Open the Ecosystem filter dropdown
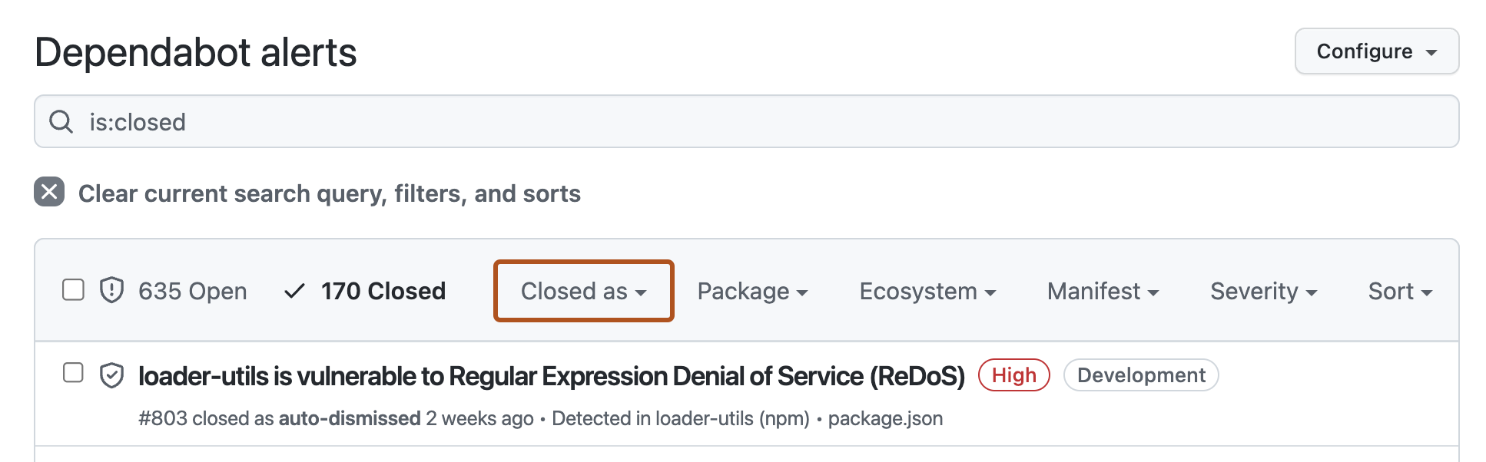The width and height of the screenshot is (1486, 462). pos(928,291)
